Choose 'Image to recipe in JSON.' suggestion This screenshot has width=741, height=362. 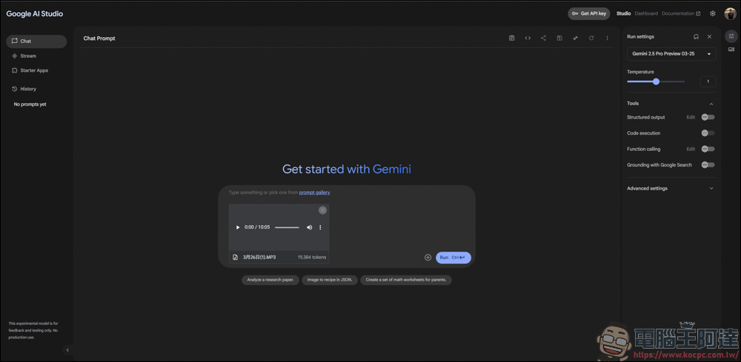pos(330,280)
